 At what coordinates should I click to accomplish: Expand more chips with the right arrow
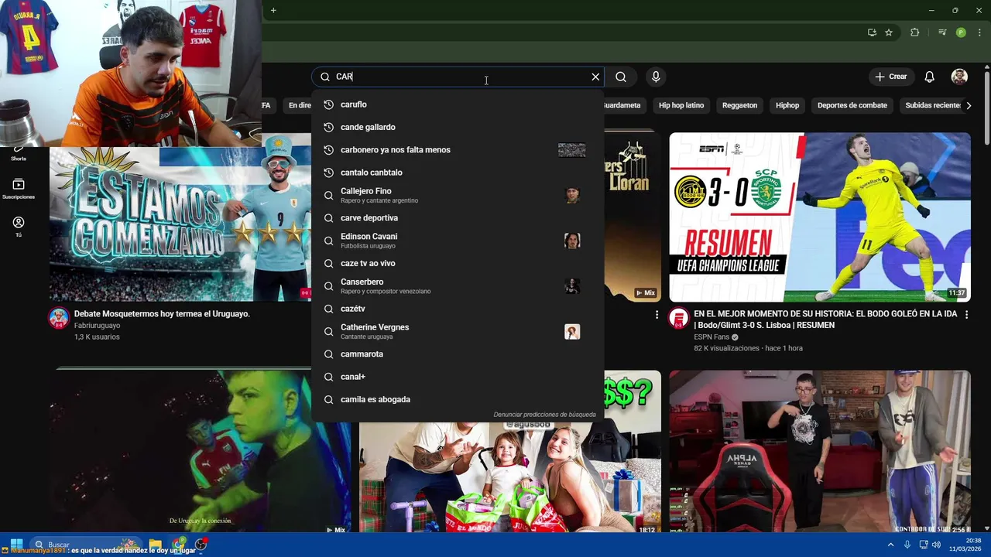point(969,105)
